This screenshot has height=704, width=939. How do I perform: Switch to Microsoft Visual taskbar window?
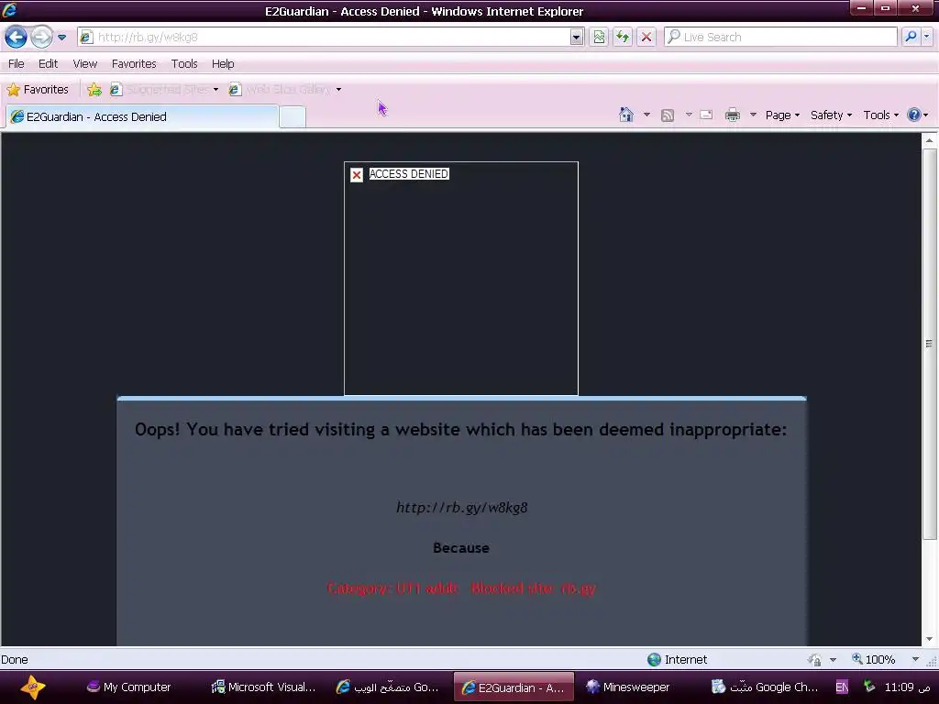coord(263,687)
